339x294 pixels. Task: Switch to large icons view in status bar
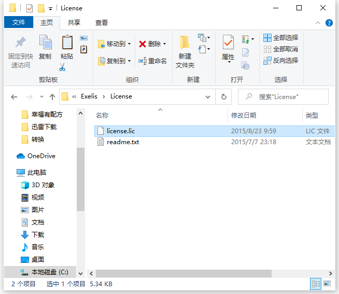tap(327, 284)
